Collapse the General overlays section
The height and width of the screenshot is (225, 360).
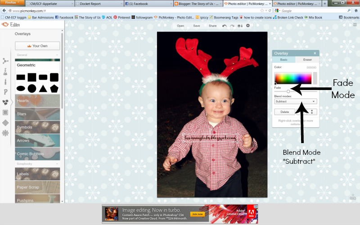37,55
